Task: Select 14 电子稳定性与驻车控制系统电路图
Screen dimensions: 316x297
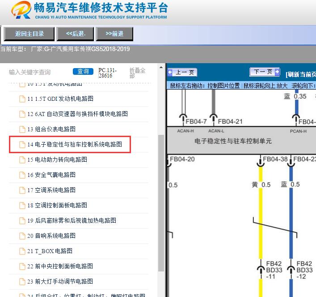Action: (x=75, y=144)
